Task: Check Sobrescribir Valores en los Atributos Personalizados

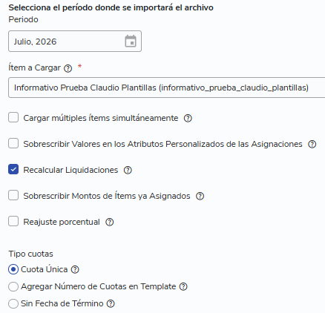Action: (13, 143)
